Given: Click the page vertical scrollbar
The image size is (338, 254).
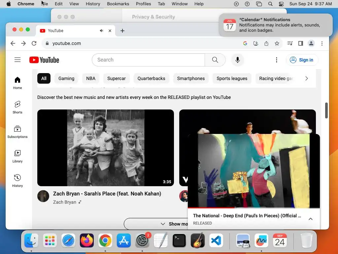Looking at the screenshot, I should click(326, 110).
